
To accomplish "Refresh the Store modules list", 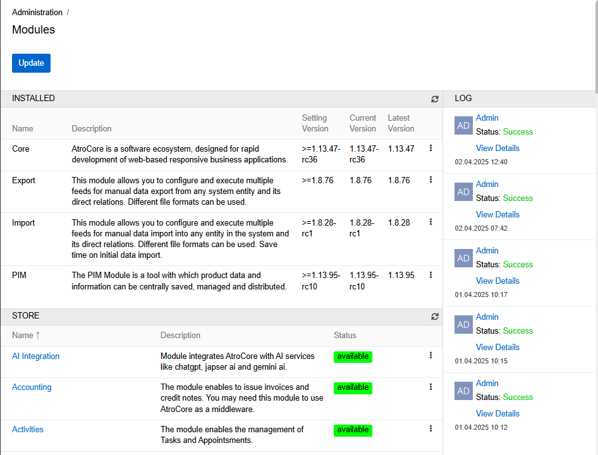I will pyautogui.click(x=434, y=317).
